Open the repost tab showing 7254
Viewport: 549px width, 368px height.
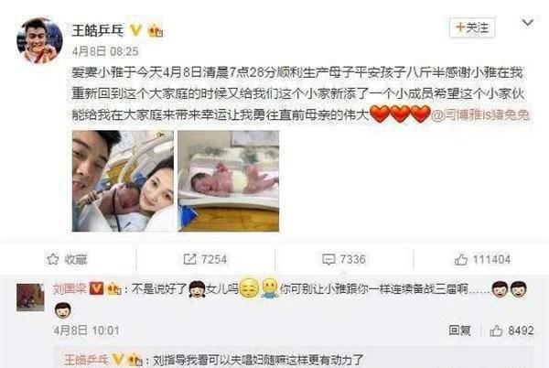[205, 259]
